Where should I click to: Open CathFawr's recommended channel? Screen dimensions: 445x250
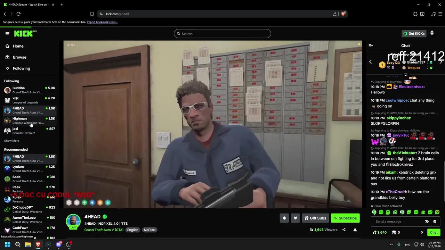point(30,230)
